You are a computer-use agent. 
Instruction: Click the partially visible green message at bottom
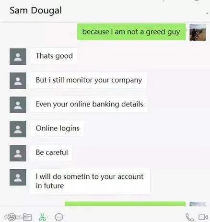coord(125,204)
